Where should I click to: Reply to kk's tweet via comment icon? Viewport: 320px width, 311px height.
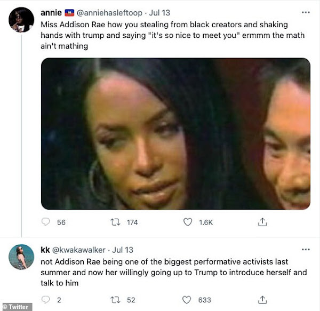pos(45,300)
